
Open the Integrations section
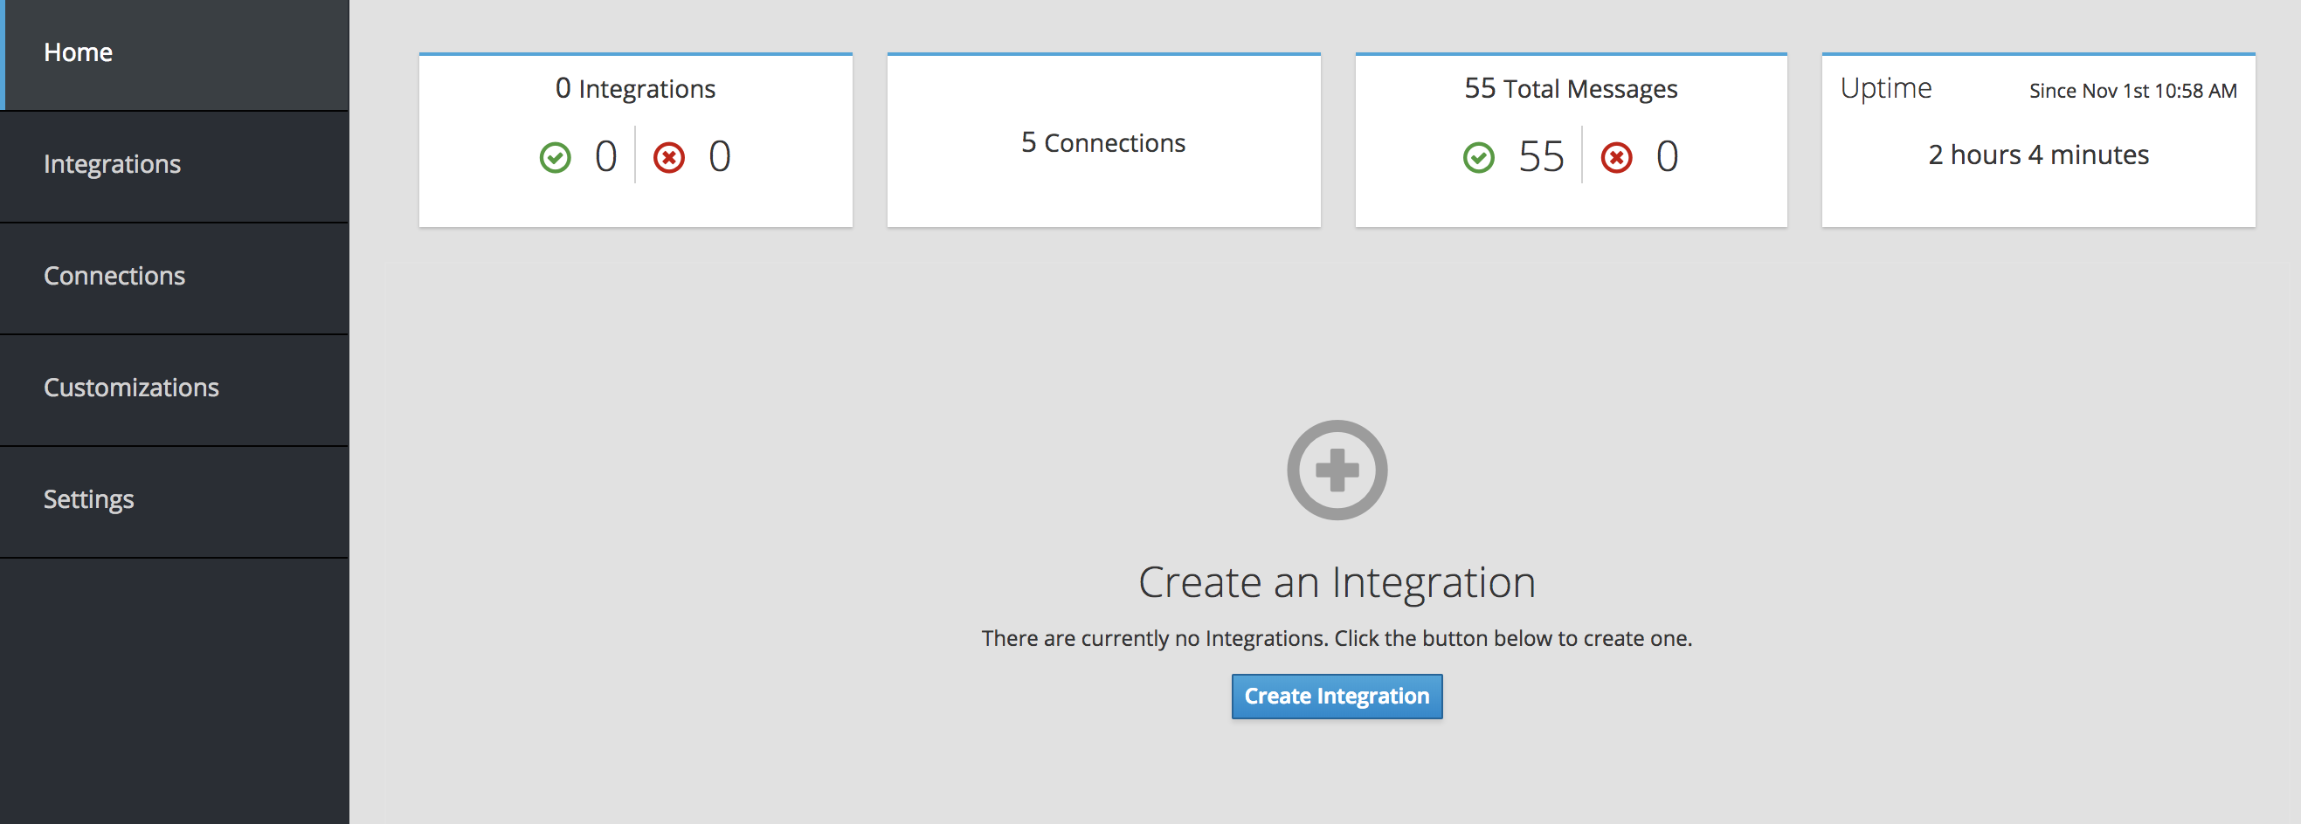click(x=113, y=164)
